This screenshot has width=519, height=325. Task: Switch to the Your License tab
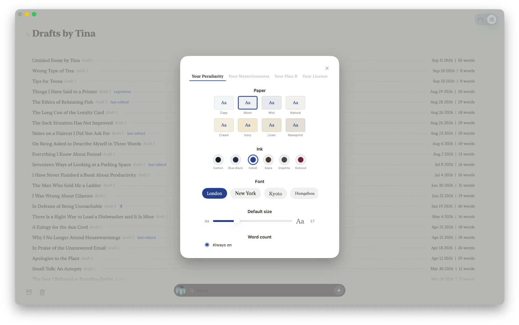coord(315,76)
